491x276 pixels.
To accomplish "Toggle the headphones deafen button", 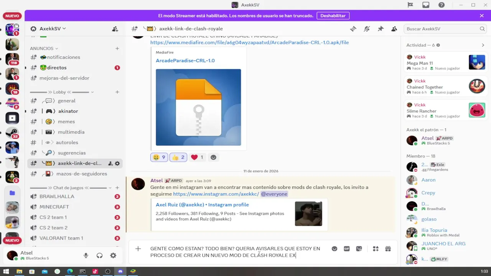I will click(x=99, y=256).
